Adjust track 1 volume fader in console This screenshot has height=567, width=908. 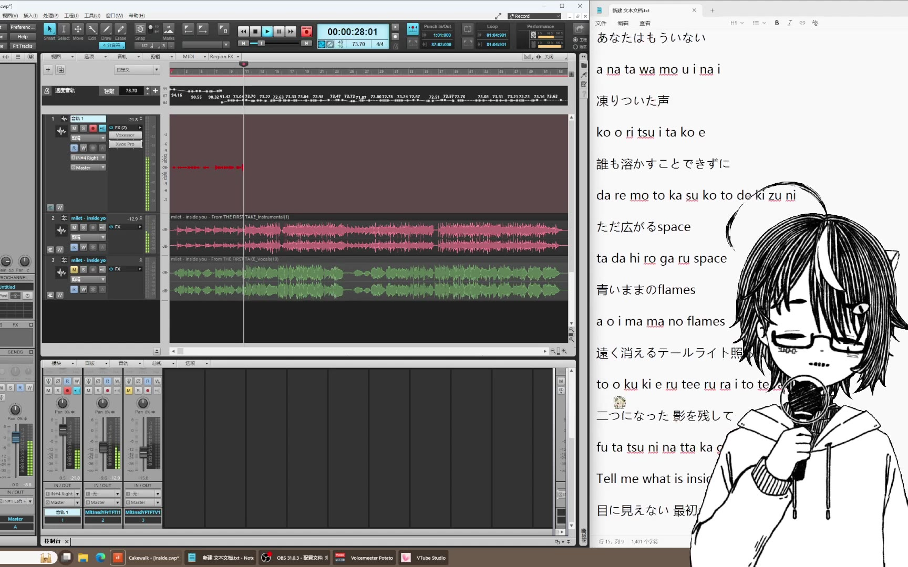click(x=63, y=430)
